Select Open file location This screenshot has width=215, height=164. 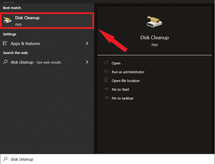coord(125,81)
